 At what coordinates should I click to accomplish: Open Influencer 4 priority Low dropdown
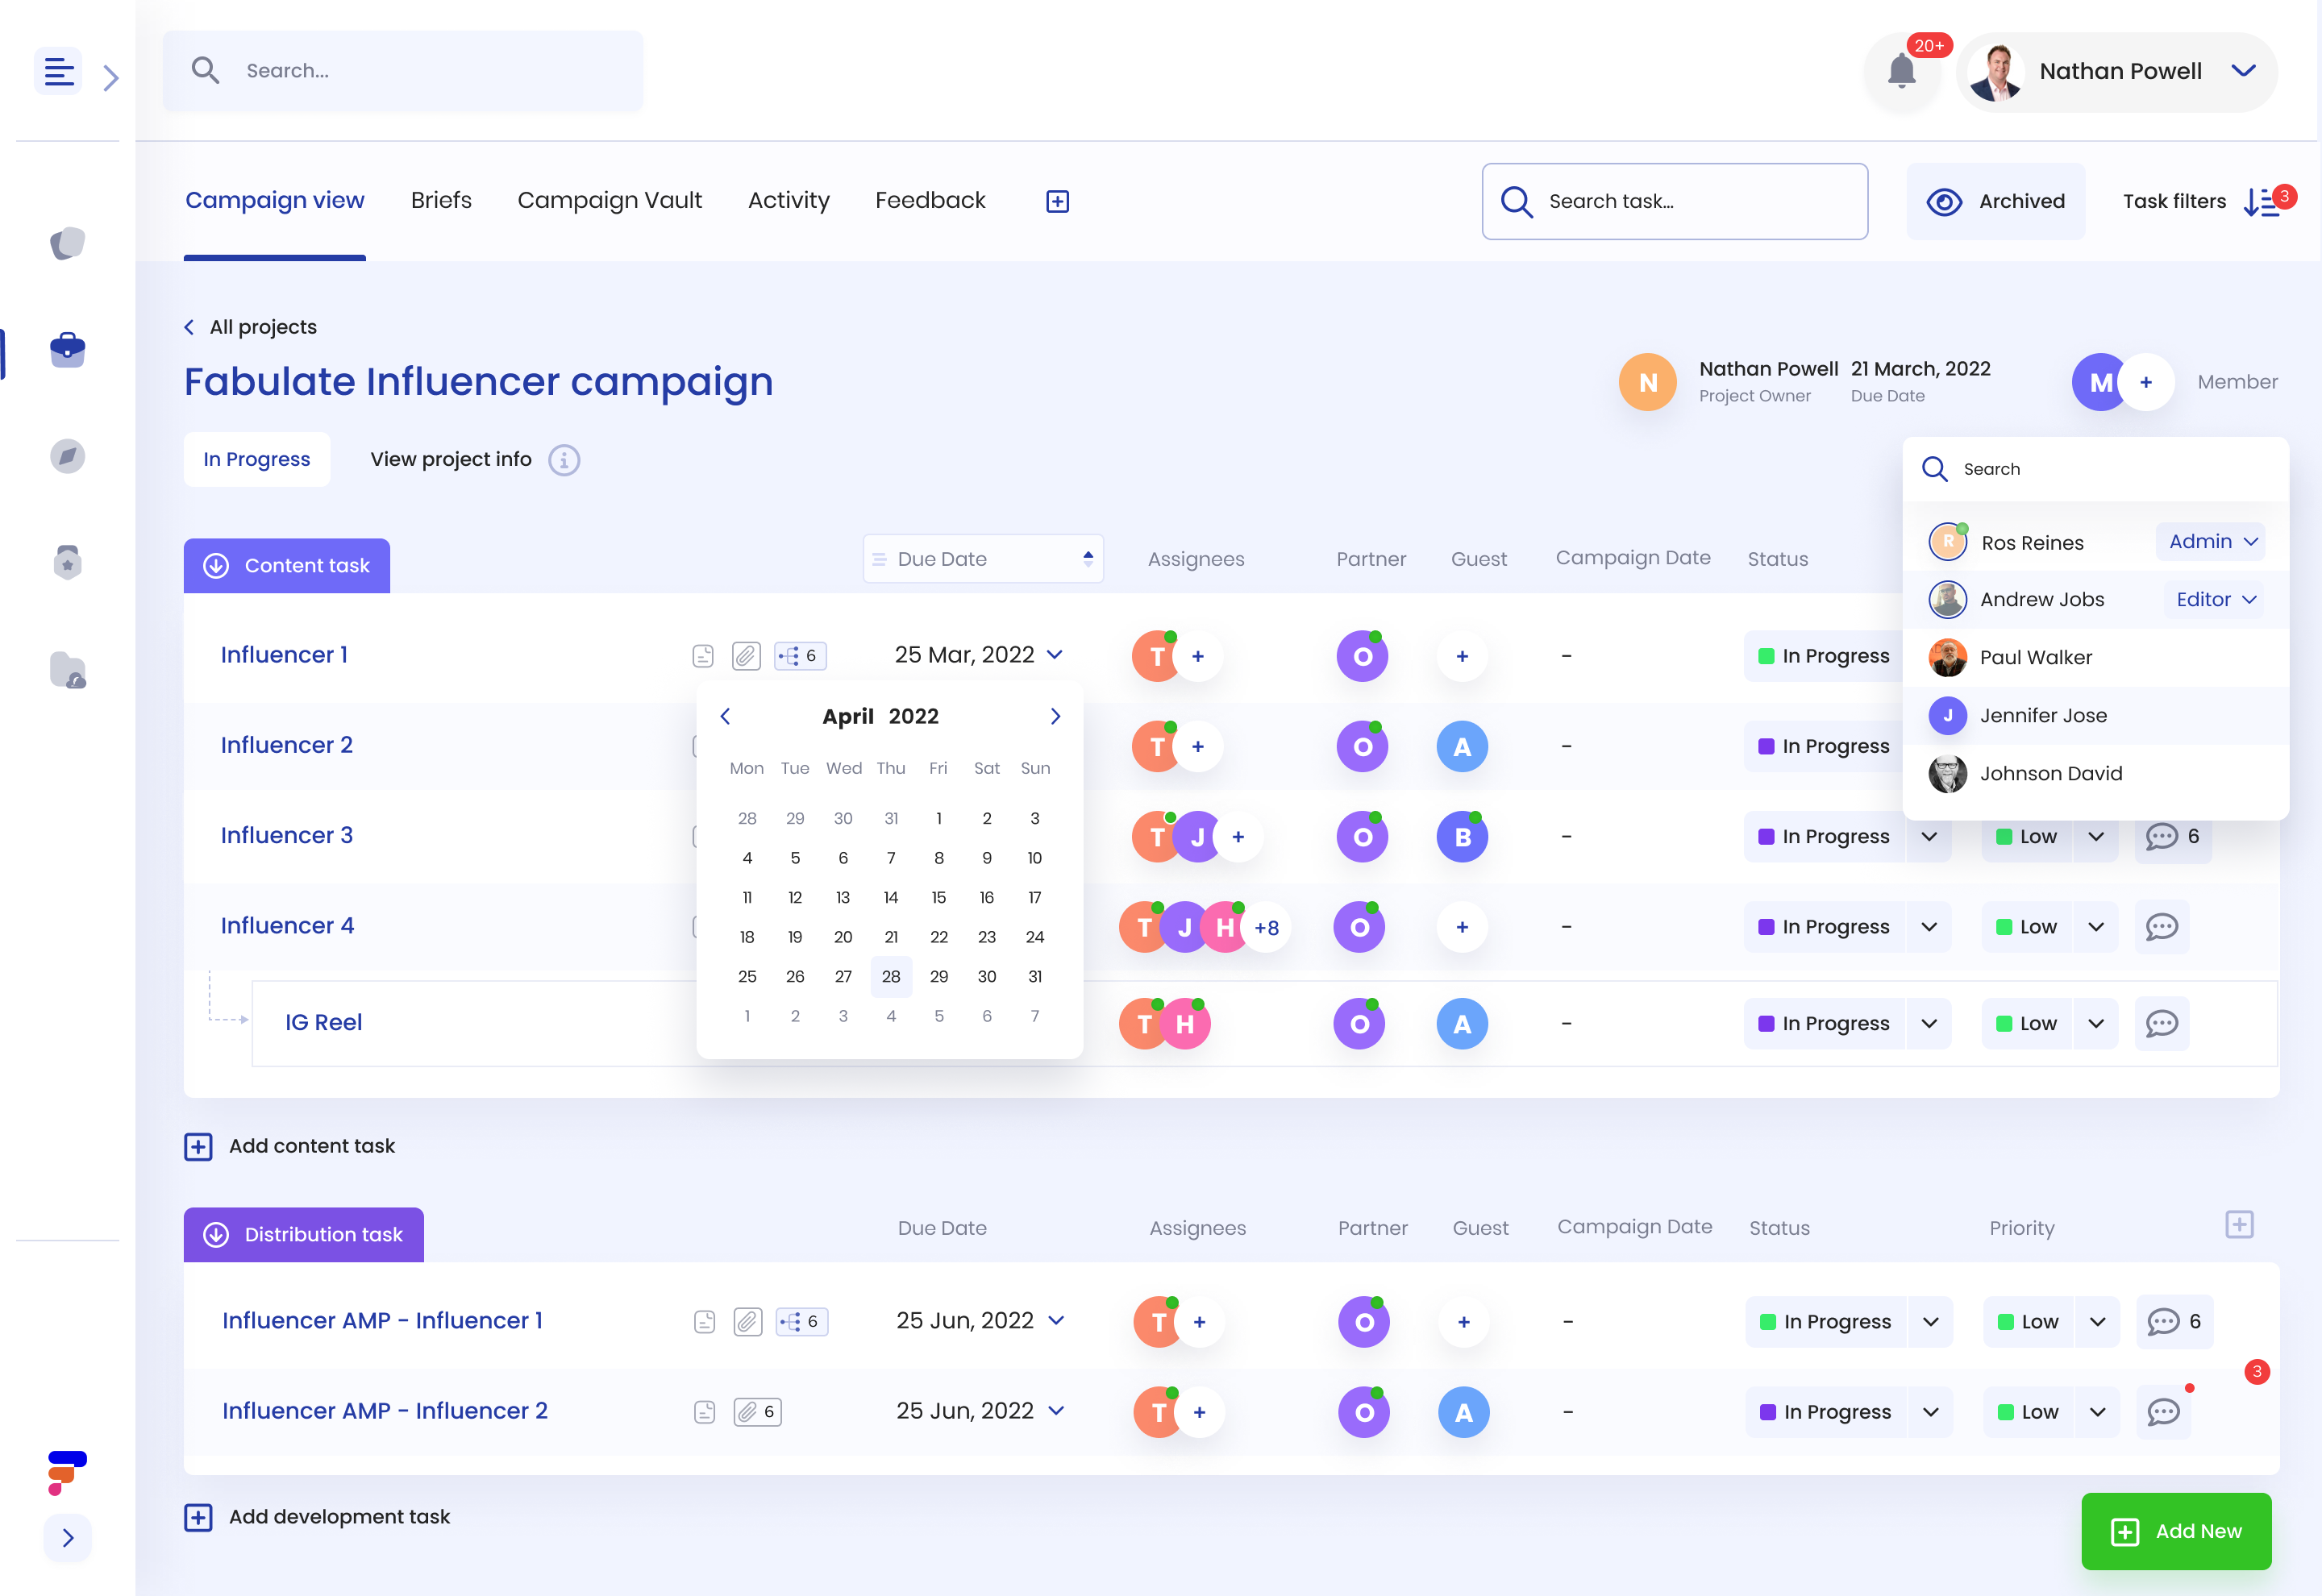(2096, 927)
